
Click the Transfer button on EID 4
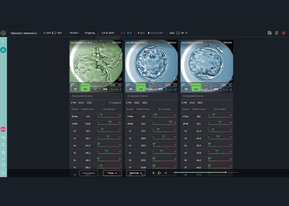coord(116,89)
